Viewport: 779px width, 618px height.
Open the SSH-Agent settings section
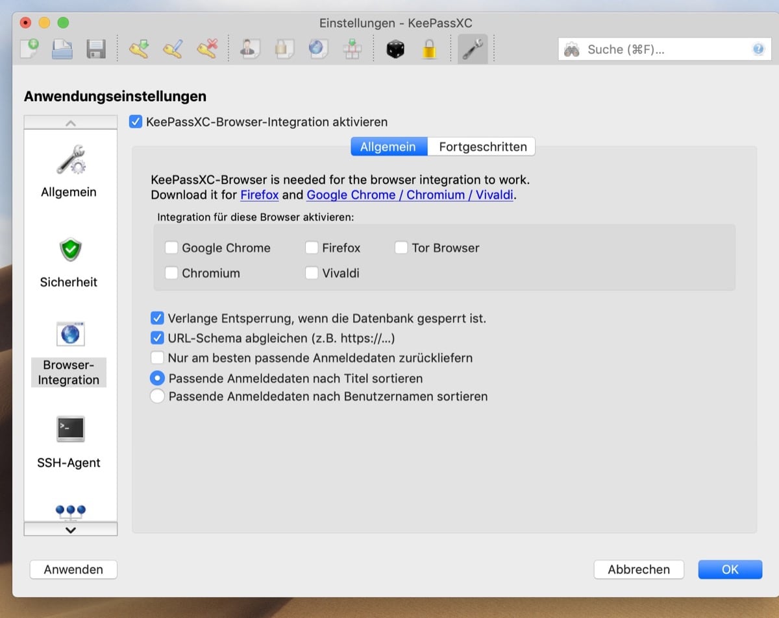[69, 442]
